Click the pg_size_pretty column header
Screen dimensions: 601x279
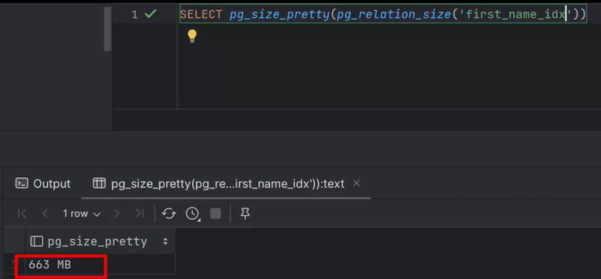tap(97, 241)
